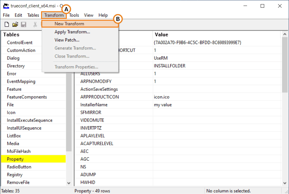The width and height of the screenshot is (289, 194).
Task: Open the Help menu
Action: point(103,15)
